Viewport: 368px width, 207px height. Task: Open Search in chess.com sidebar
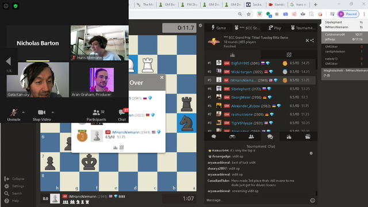13,193
